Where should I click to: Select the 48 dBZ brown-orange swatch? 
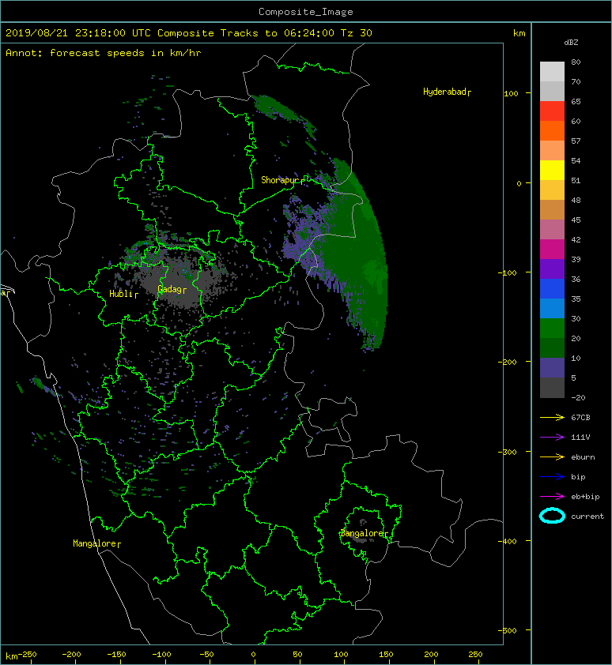[x=552, y=209]
